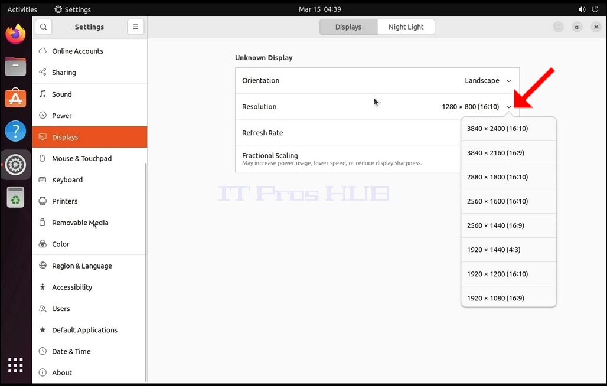The width and height of the screenshot is (607, 386).
Task: Select the Displays tab
Action: [x=348, y=27]
